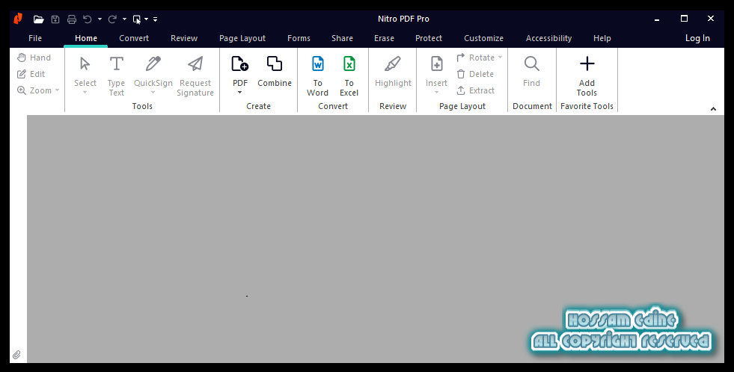Open a file with the folder icon
Image resolution: width=734 pixels, height=372 pixels.
click(38, 19)
